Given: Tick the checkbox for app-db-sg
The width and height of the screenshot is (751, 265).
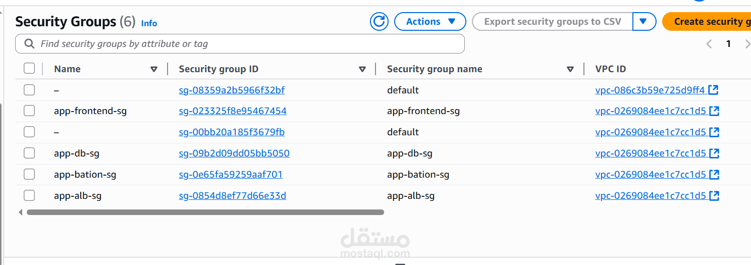Looking at the screenshot, I should pos(29,153).
